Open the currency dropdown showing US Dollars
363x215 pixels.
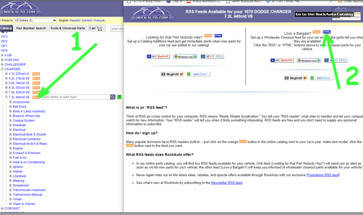(35, 20)
